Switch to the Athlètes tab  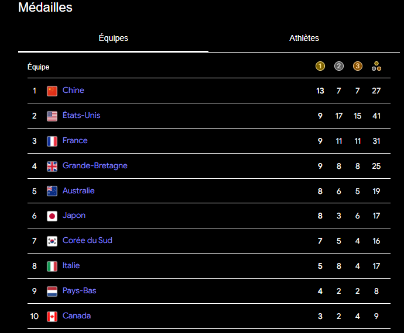(304, 39)
